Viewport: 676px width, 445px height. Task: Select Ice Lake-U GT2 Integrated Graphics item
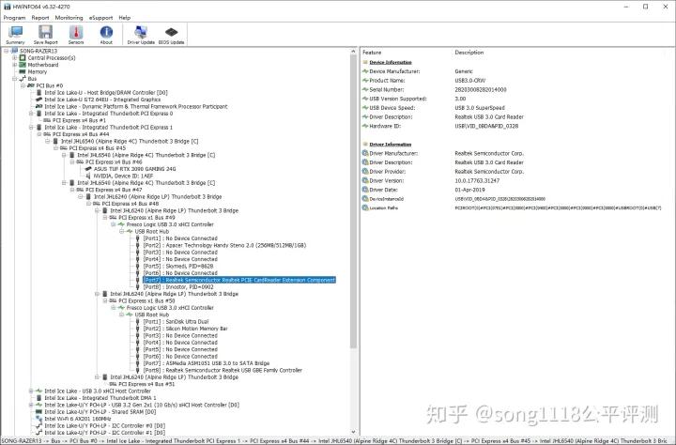(x=102, y=100)
